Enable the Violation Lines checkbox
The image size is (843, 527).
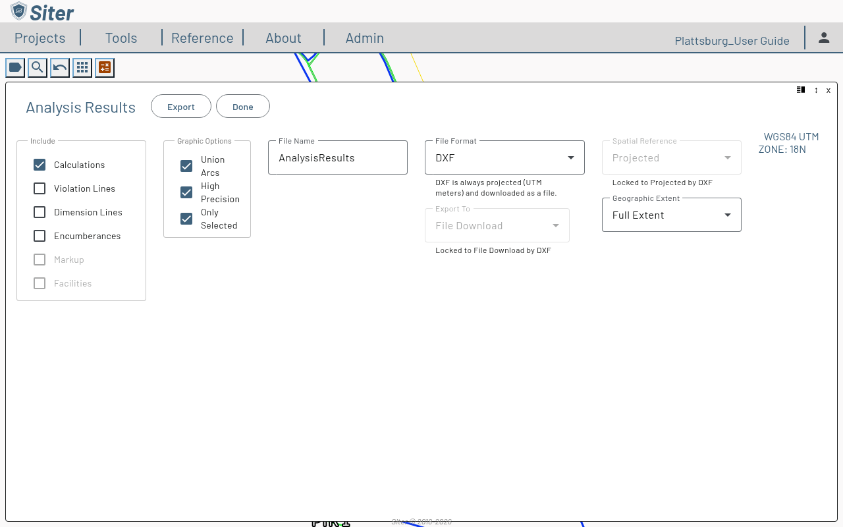pyautogui.click(x=40, y=188)
